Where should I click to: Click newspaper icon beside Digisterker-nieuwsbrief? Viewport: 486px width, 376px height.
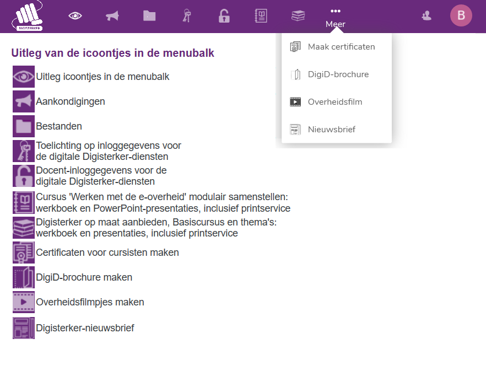(x=24, y=328)
